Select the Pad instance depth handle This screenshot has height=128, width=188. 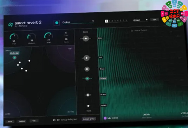[86, 58]
